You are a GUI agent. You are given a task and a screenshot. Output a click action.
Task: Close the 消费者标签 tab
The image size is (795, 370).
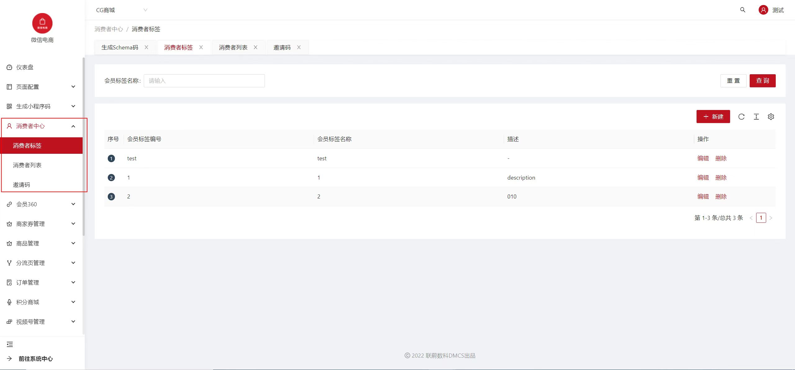pyautogui.click(x=201, y=47)
